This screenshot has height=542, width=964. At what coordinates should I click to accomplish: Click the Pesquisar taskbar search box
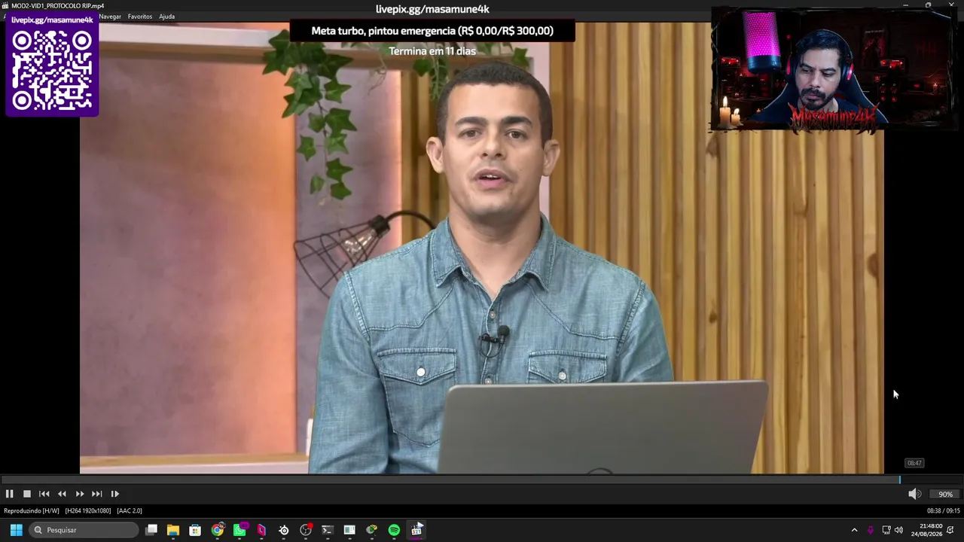(84, 530)
